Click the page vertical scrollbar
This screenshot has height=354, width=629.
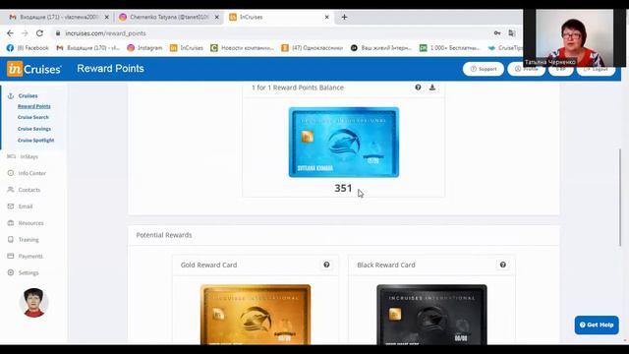(620, 198)
